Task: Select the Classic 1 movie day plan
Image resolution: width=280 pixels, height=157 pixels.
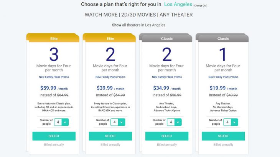Action: (223, 136)
